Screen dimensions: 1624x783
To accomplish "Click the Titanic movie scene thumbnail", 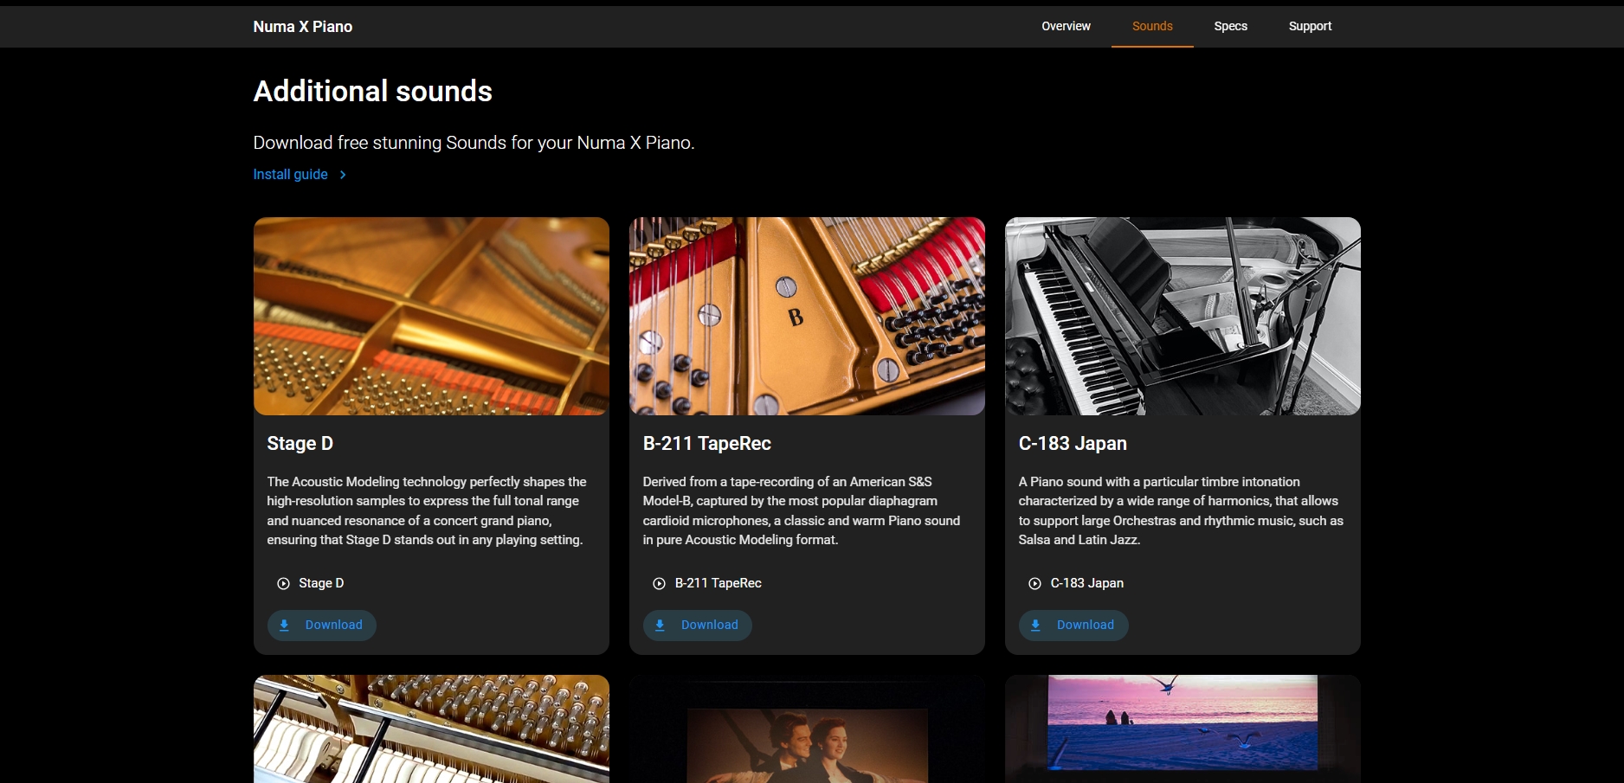I will pyautogui.click(x=807, y=744).
